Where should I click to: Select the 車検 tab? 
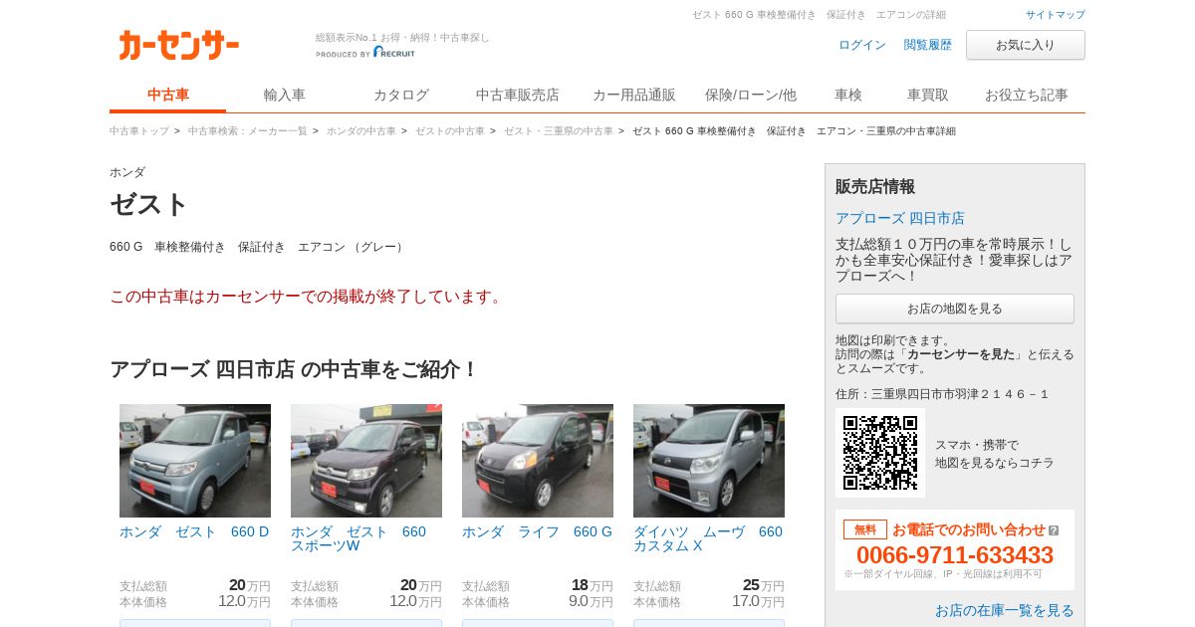tap(847, 95)
